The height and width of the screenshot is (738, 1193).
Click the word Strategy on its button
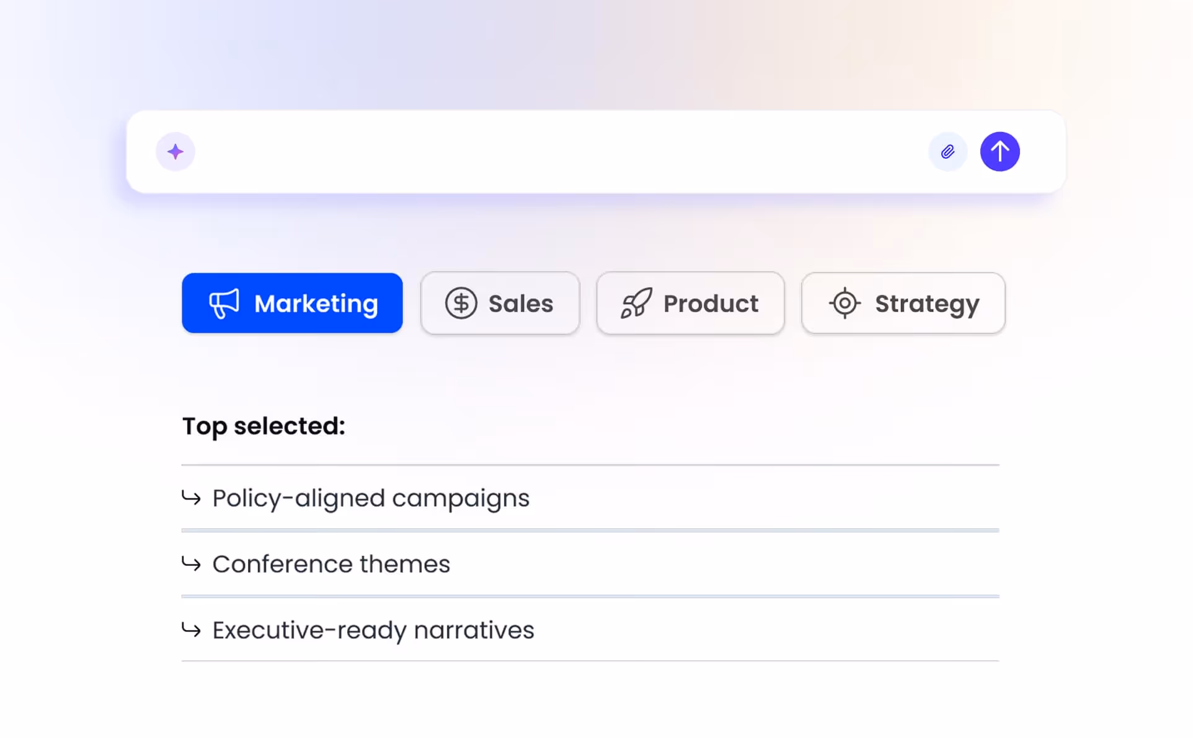tap(926, 304)
